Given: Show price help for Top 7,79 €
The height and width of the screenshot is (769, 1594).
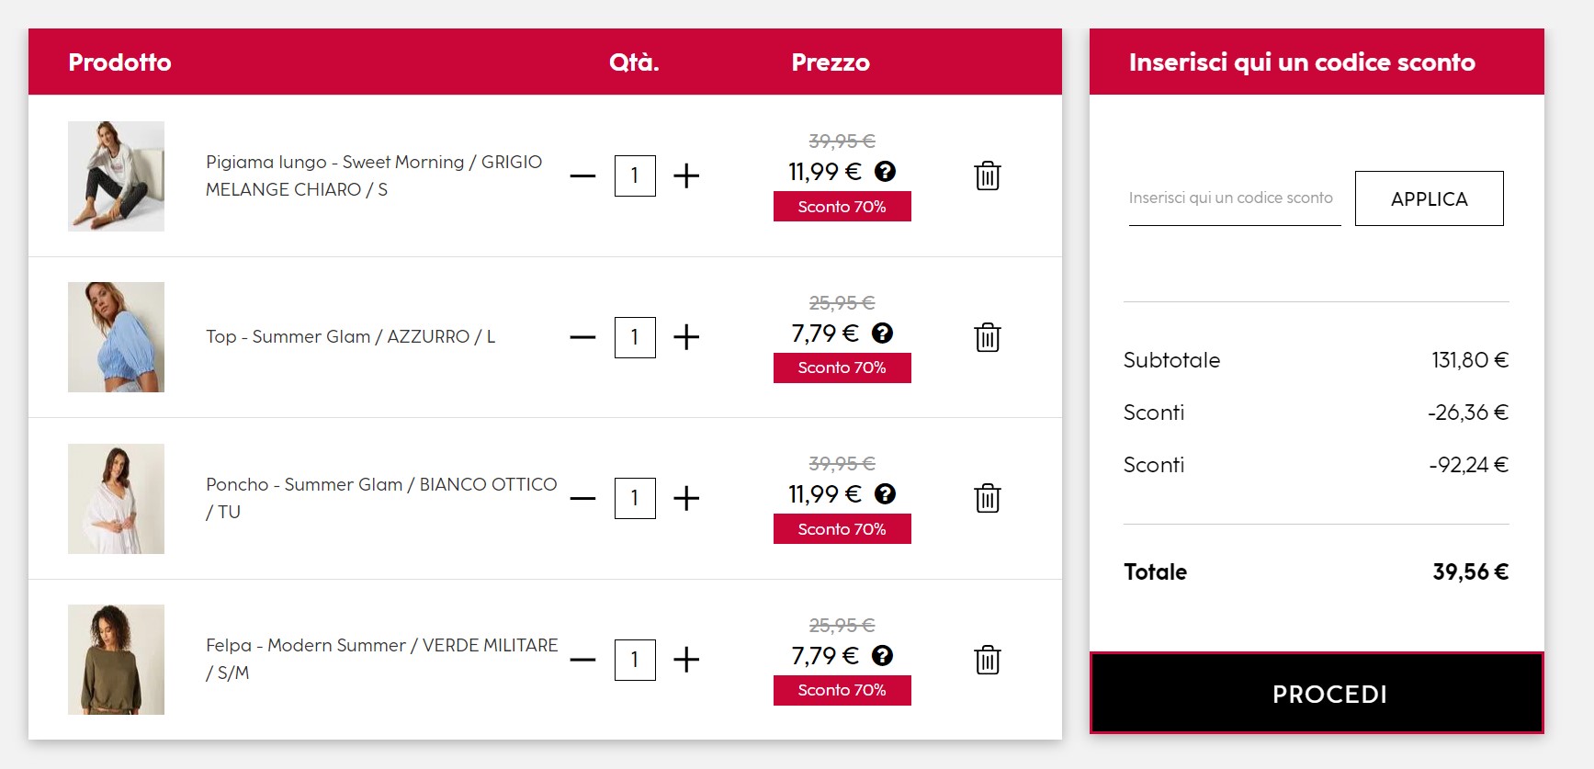Looking at the screenshot, I should 882,333.
